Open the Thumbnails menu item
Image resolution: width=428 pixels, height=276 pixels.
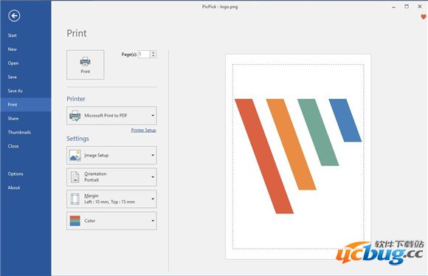click(x=19, y=132)
